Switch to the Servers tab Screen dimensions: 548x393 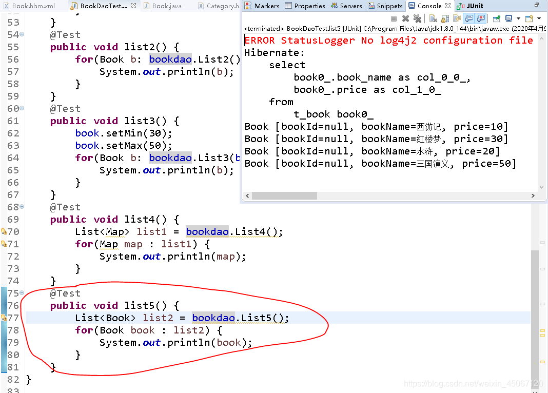click(346, 6)
